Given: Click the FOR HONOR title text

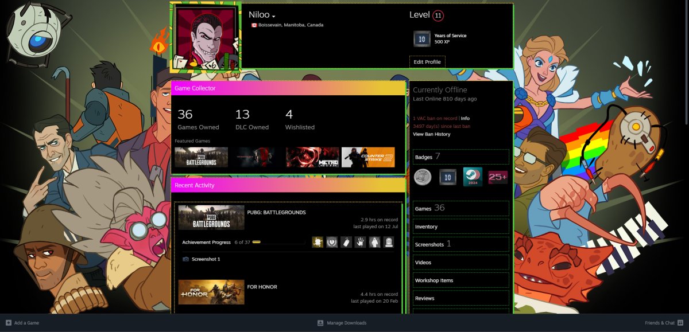Looking at the screenshot, I should (262, 287).
